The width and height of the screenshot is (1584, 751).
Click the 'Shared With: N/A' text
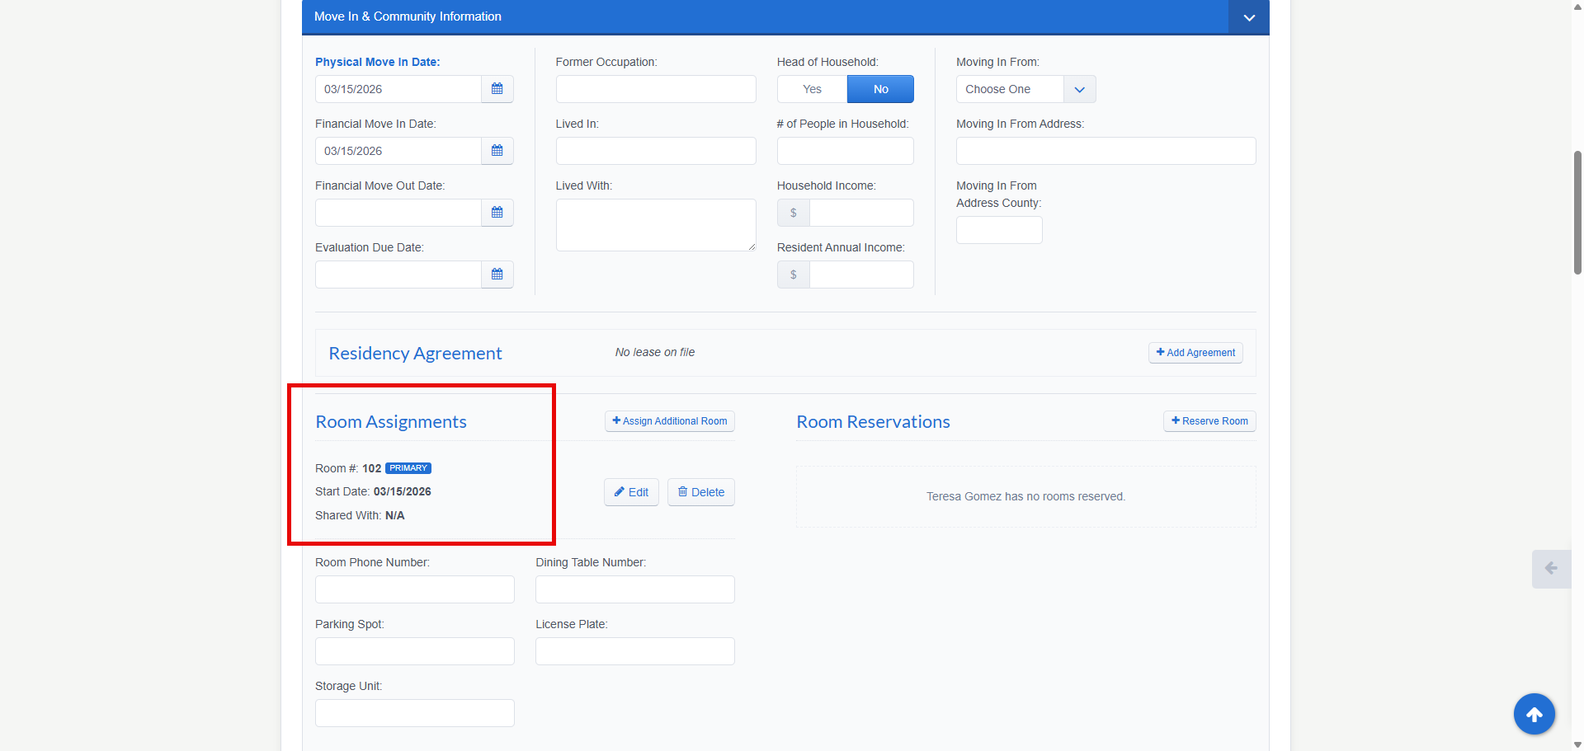[x=360, y=515]
